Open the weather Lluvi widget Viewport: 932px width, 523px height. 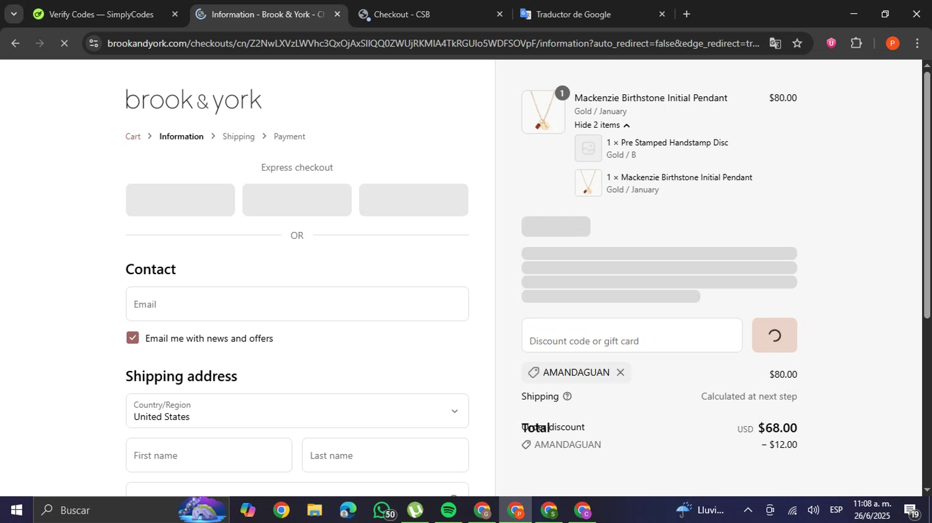(700, 510)
